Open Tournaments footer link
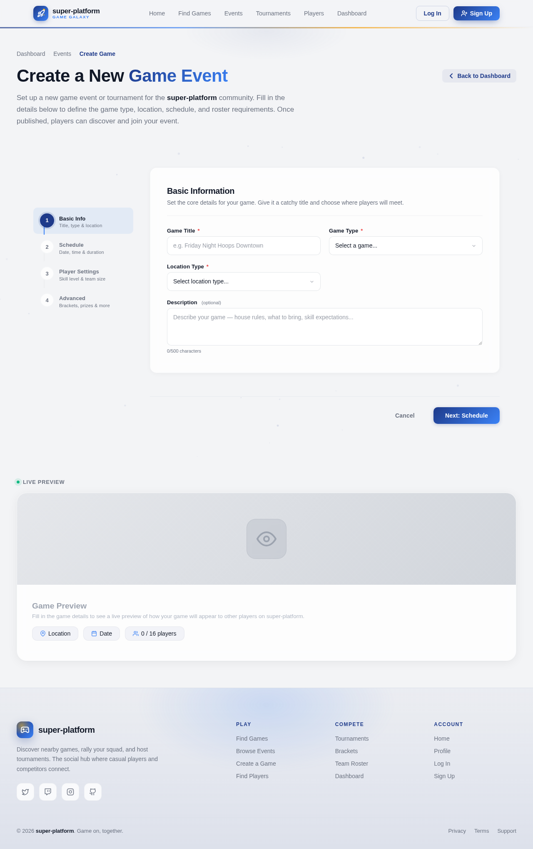533x849 pixels. click(x=352, y=739)
